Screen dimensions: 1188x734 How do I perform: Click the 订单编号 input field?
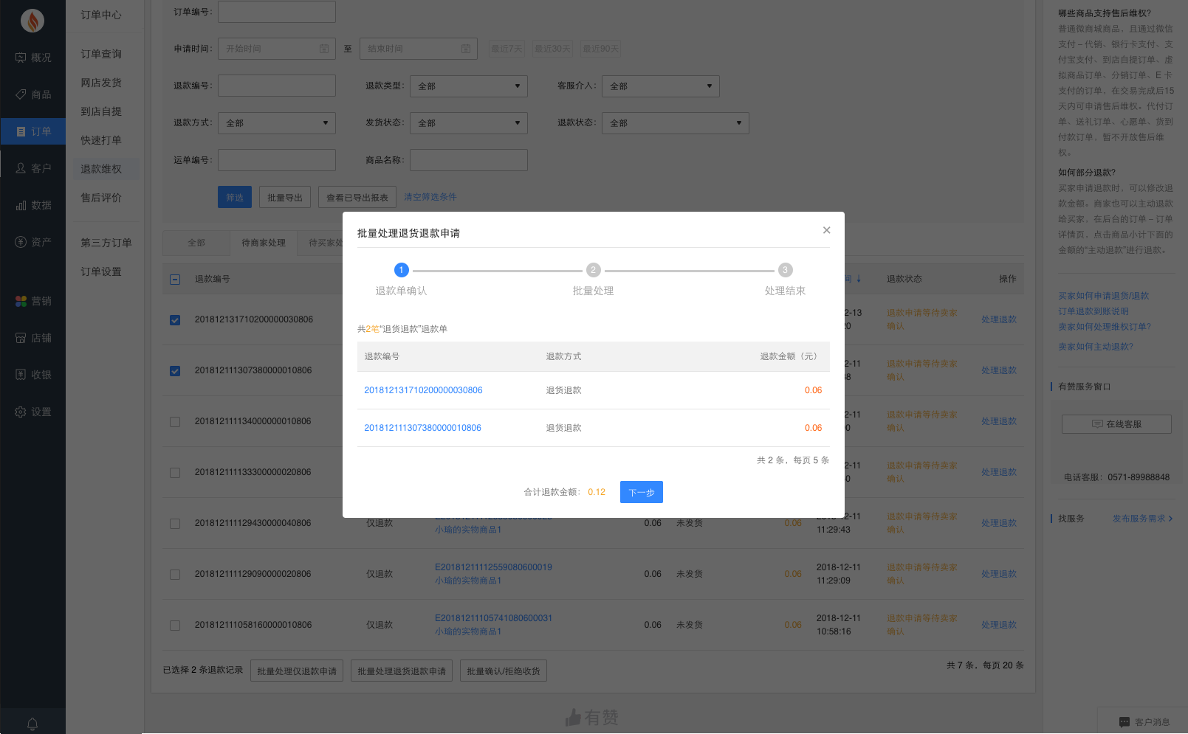click(x=276, y=12)
